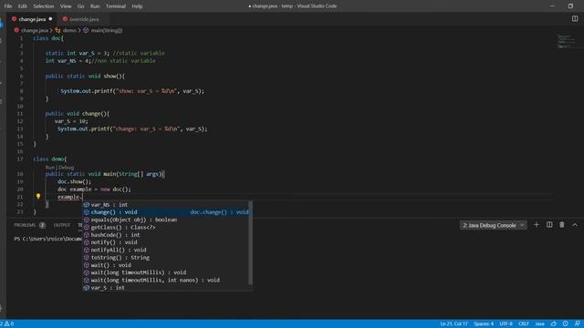Open the Problems panel tab
The height and width of the screenshot is (328, 584).
click(x=29, y=225)
